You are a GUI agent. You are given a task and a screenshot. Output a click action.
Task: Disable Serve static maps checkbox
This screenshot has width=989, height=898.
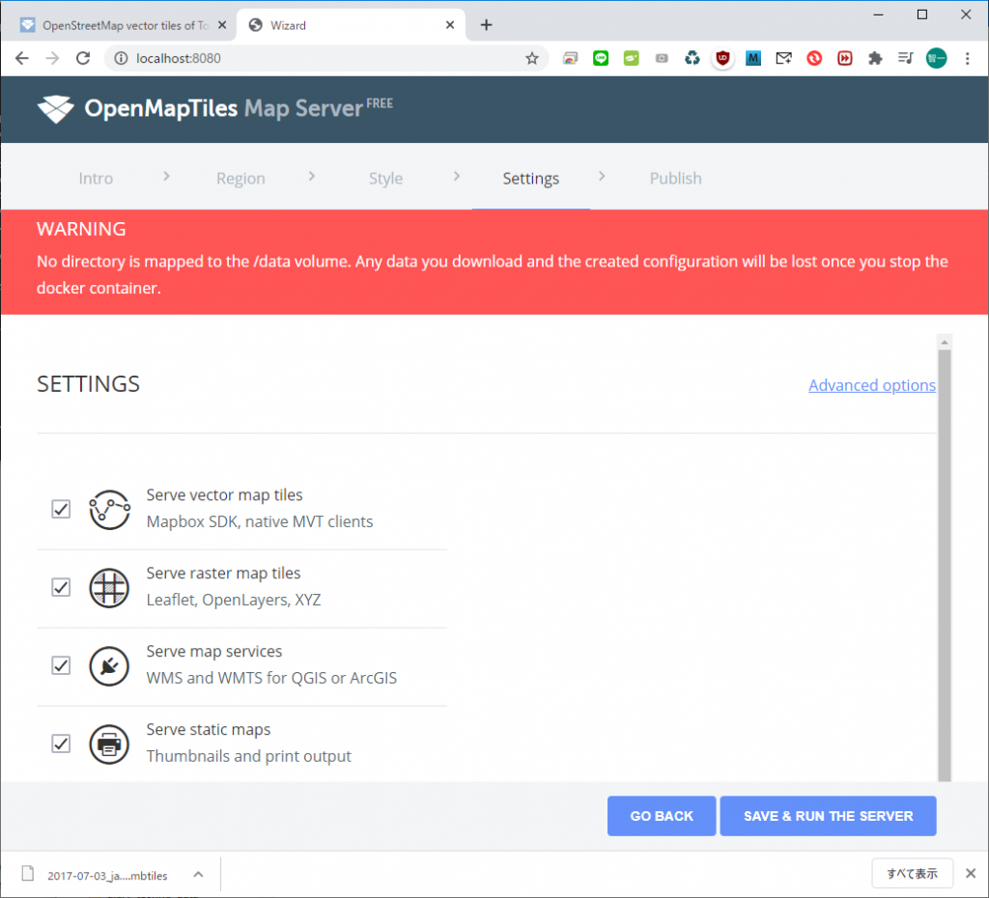[61, 744]
